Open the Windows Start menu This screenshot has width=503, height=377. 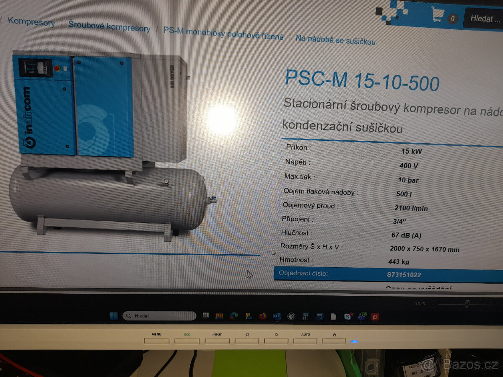point(114,316)
